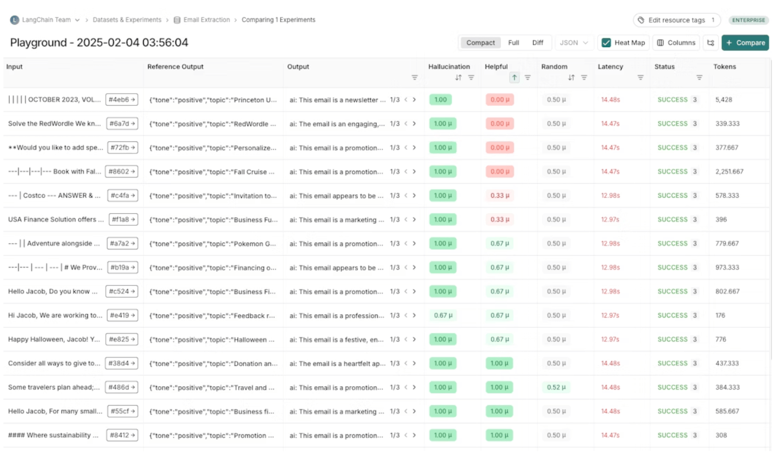Viewport: 780px width, 454px height.
Task: Click the sort arrows in Random column
Action: click(x=571, y=78)
